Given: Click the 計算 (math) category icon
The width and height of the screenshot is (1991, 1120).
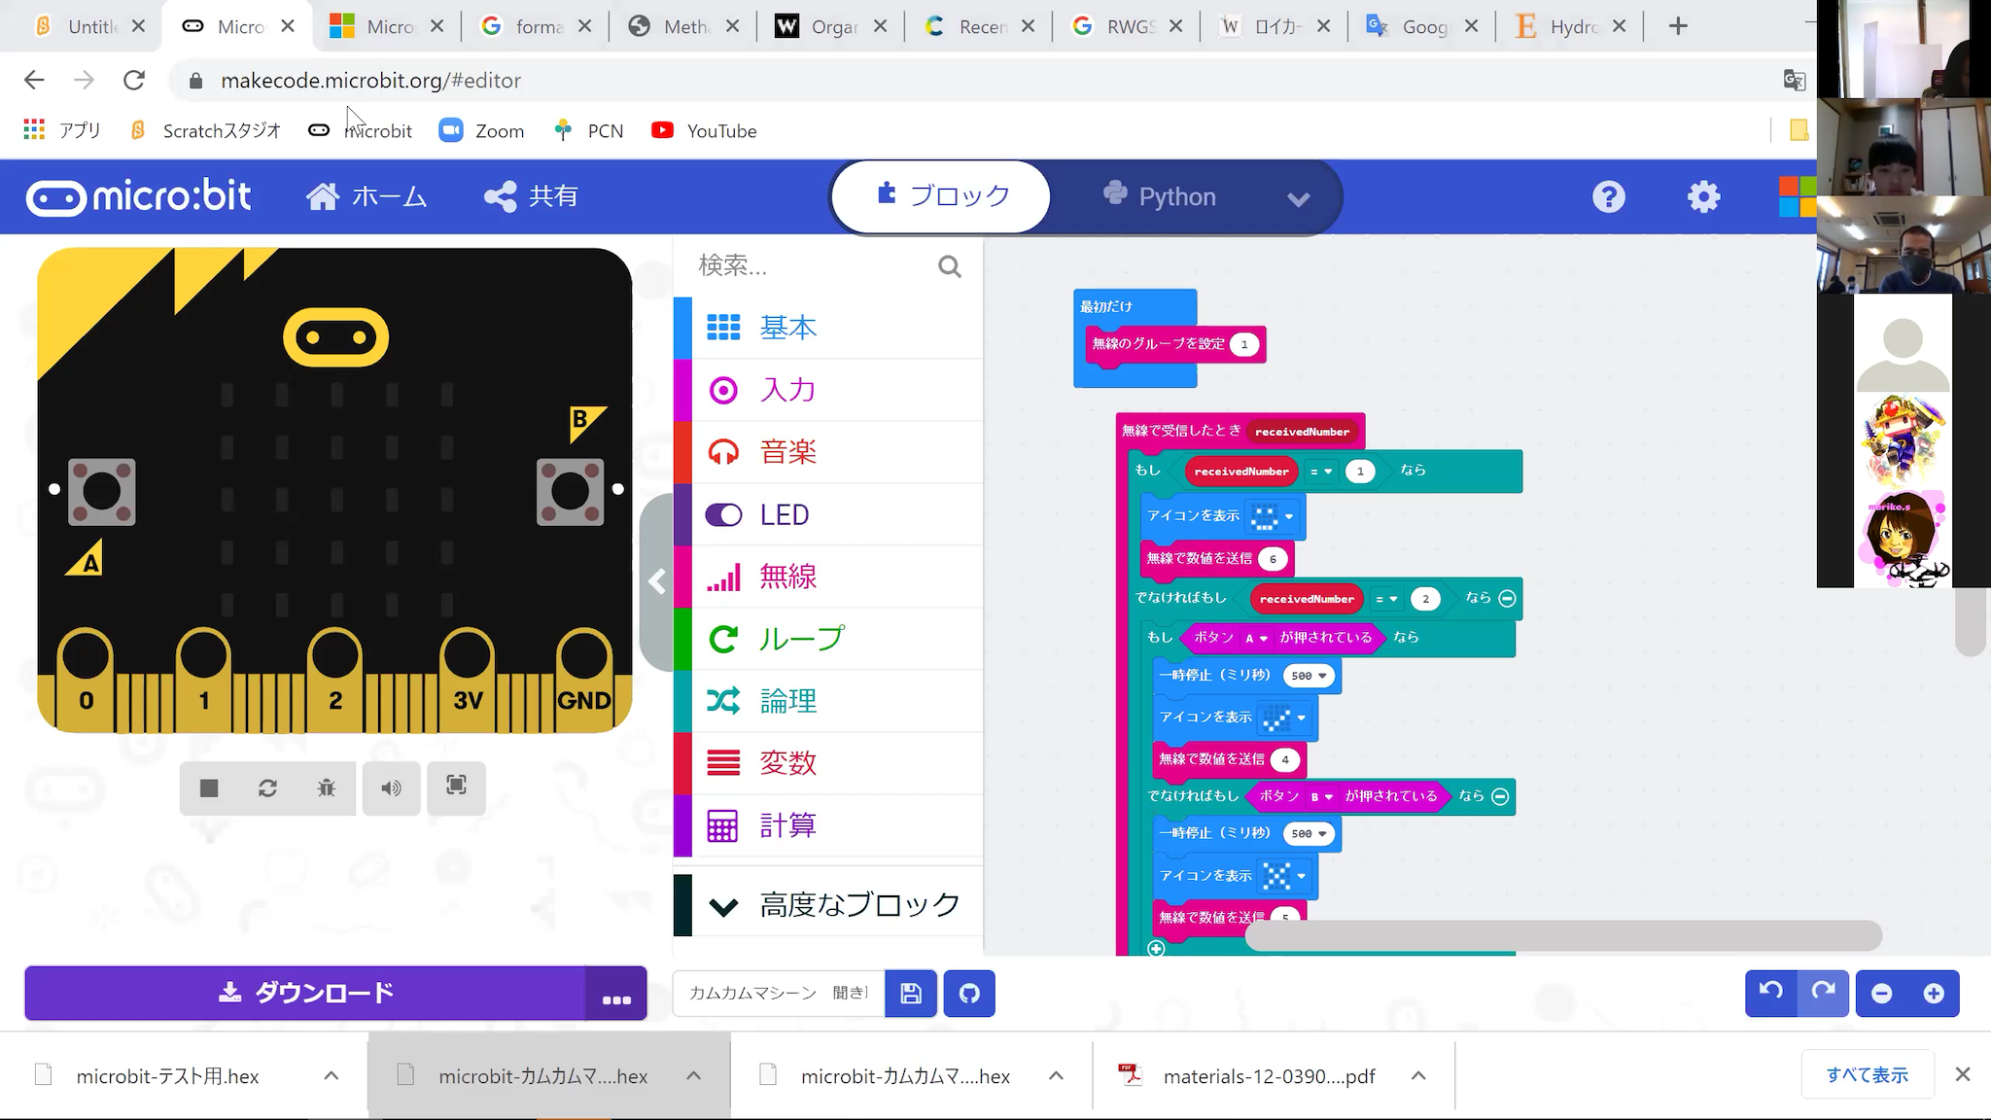Looking at the screenshot, I should tap(723, 824).
